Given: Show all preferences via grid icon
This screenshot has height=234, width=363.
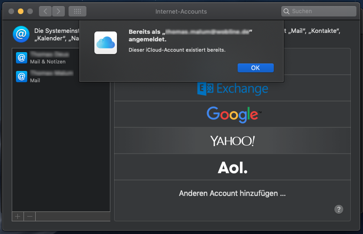Looking at the screenshot, I should [x=77, y=11].
